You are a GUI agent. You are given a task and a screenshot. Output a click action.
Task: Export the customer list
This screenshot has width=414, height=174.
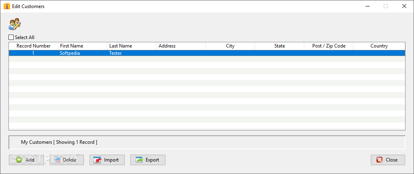[148, 160]
